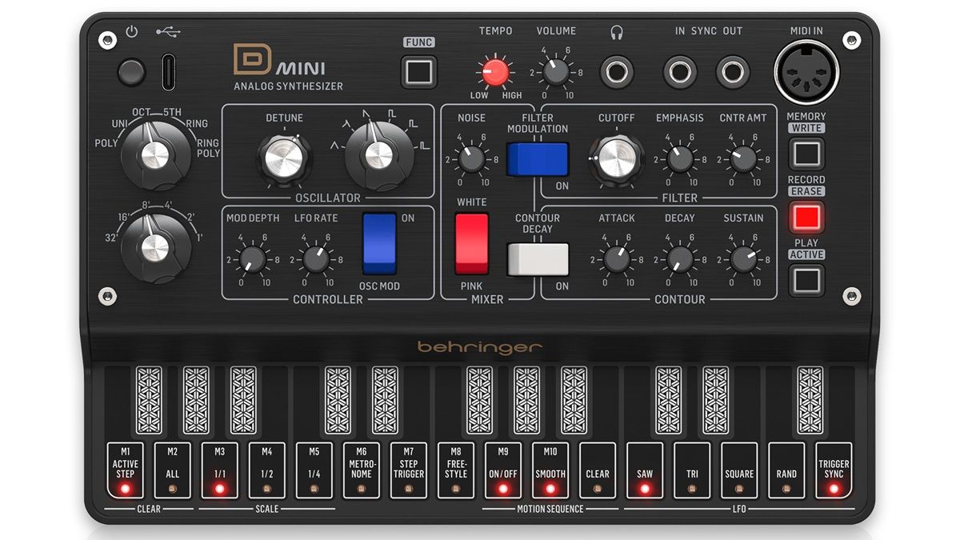The width and height of the screenshot is (960, 540).
Task: Click the ATTACK knob
Action: (x=616, y=259)
